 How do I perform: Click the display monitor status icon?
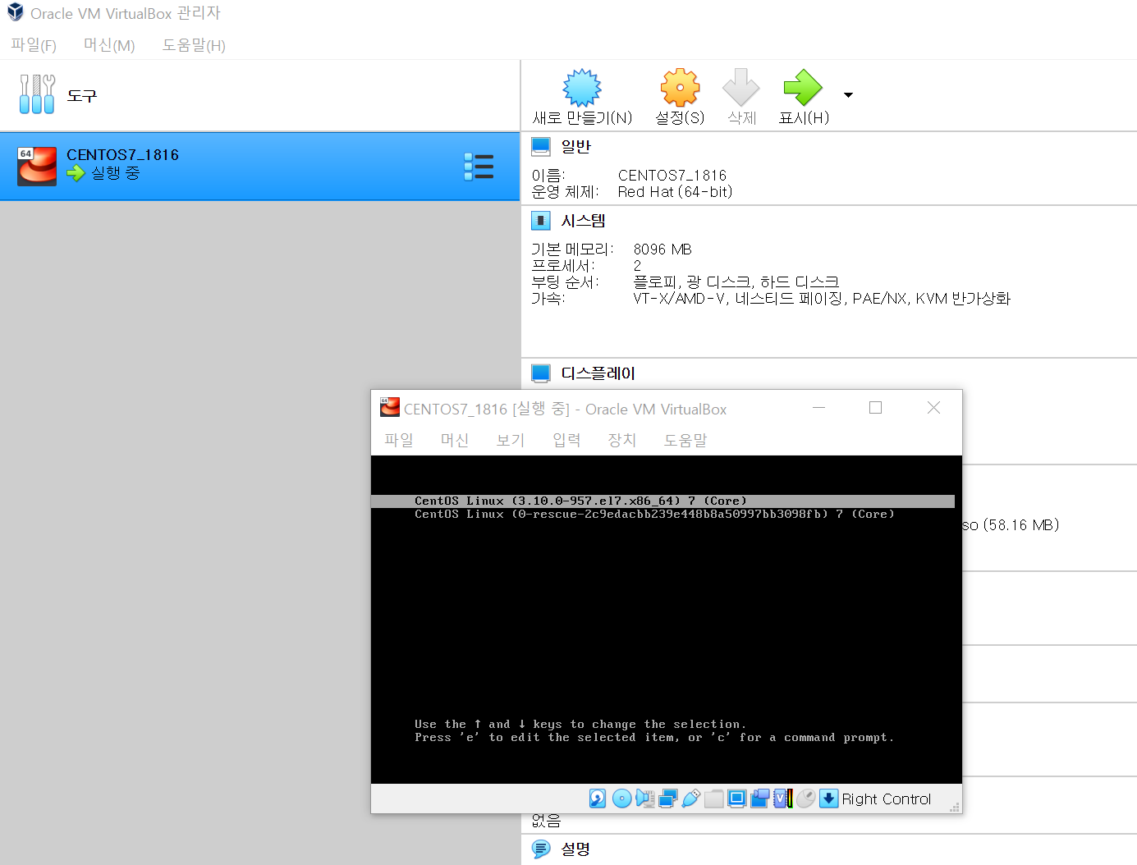(x=737, y=799)
